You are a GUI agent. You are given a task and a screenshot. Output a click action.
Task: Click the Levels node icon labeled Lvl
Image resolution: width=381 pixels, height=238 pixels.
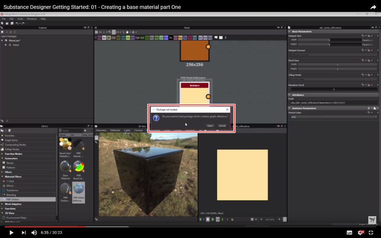[161, 38]
